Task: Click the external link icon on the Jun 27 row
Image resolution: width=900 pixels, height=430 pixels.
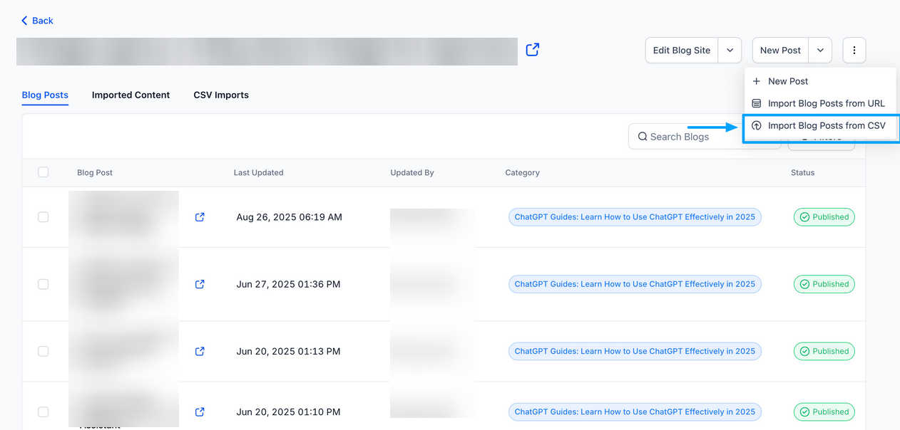Action: (200, 284)
